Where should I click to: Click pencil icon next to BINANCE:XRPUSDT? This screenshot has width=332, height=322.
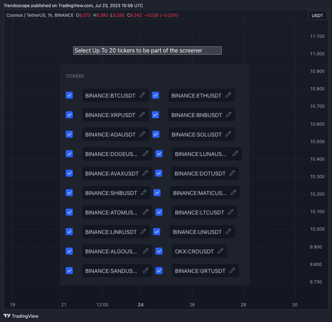pos(142,115)
